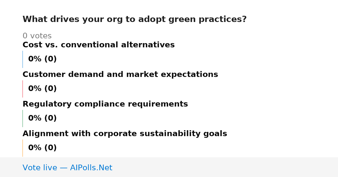Select Alignment with corporate sustainability goals
This screenshot has height=177, width=338.
click(x=125, y=134)
